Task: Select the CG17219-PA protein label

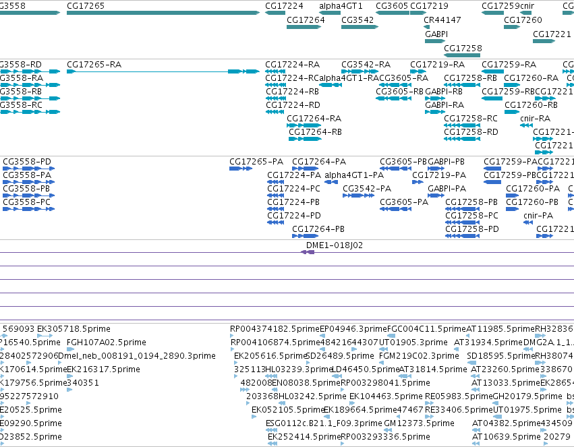Action: [439, 175]
